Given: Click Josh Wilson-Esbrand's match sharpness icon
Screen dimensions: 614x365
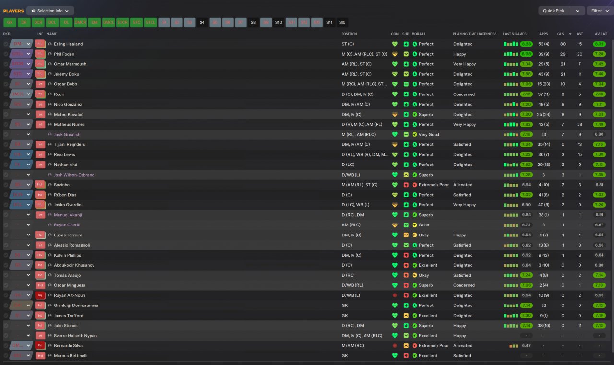Looking at the screenshot, I should 406,175.
